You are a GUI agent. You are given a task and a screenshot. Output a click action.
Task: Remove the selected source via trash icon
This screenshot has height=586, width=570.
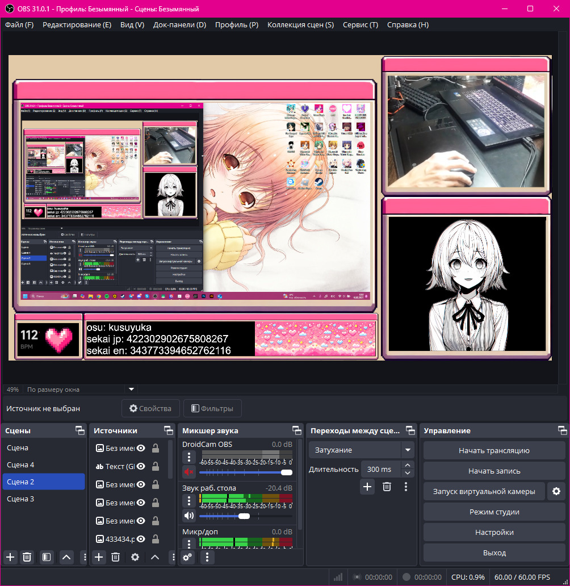[115, 557]
